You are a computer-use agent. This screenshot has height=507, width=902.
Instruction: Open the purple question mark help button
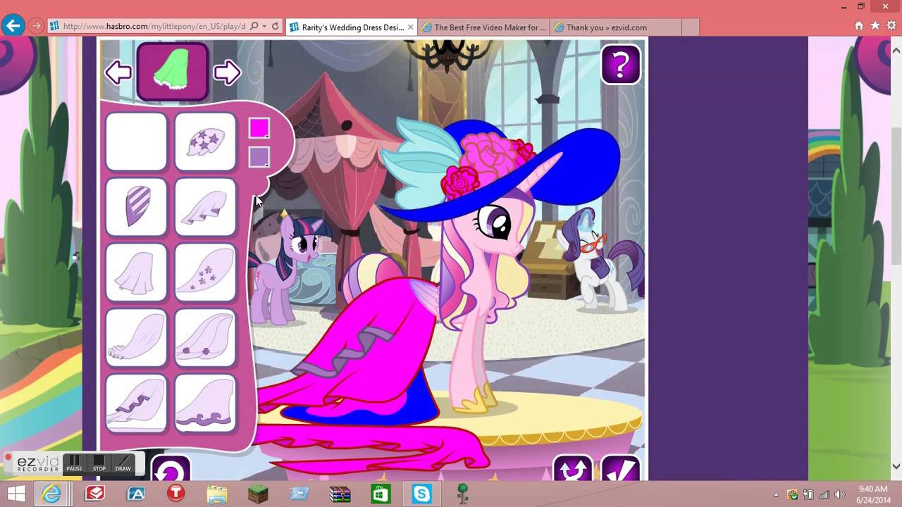click(x=621, y=65)
